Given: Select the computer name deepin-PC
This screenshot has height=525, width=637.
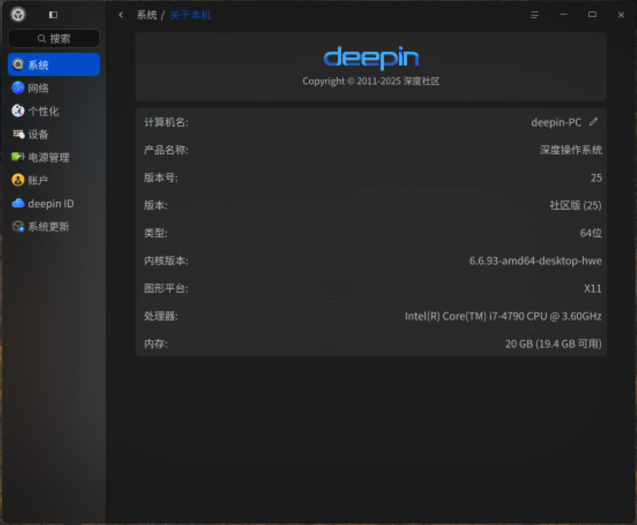Looking at the screenshot, I should pyautogui.click(x=556, y=122).
